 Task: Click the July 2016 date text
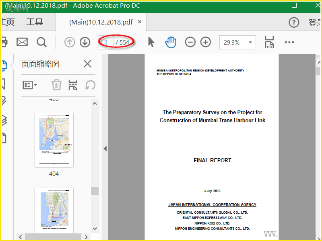[x=213, y=191]
